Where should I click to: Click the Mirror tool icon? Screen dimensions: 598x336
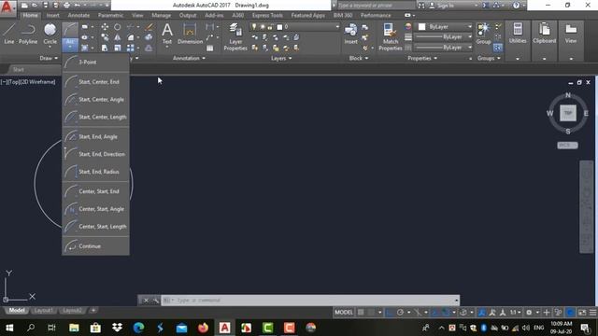click(118, 37)
